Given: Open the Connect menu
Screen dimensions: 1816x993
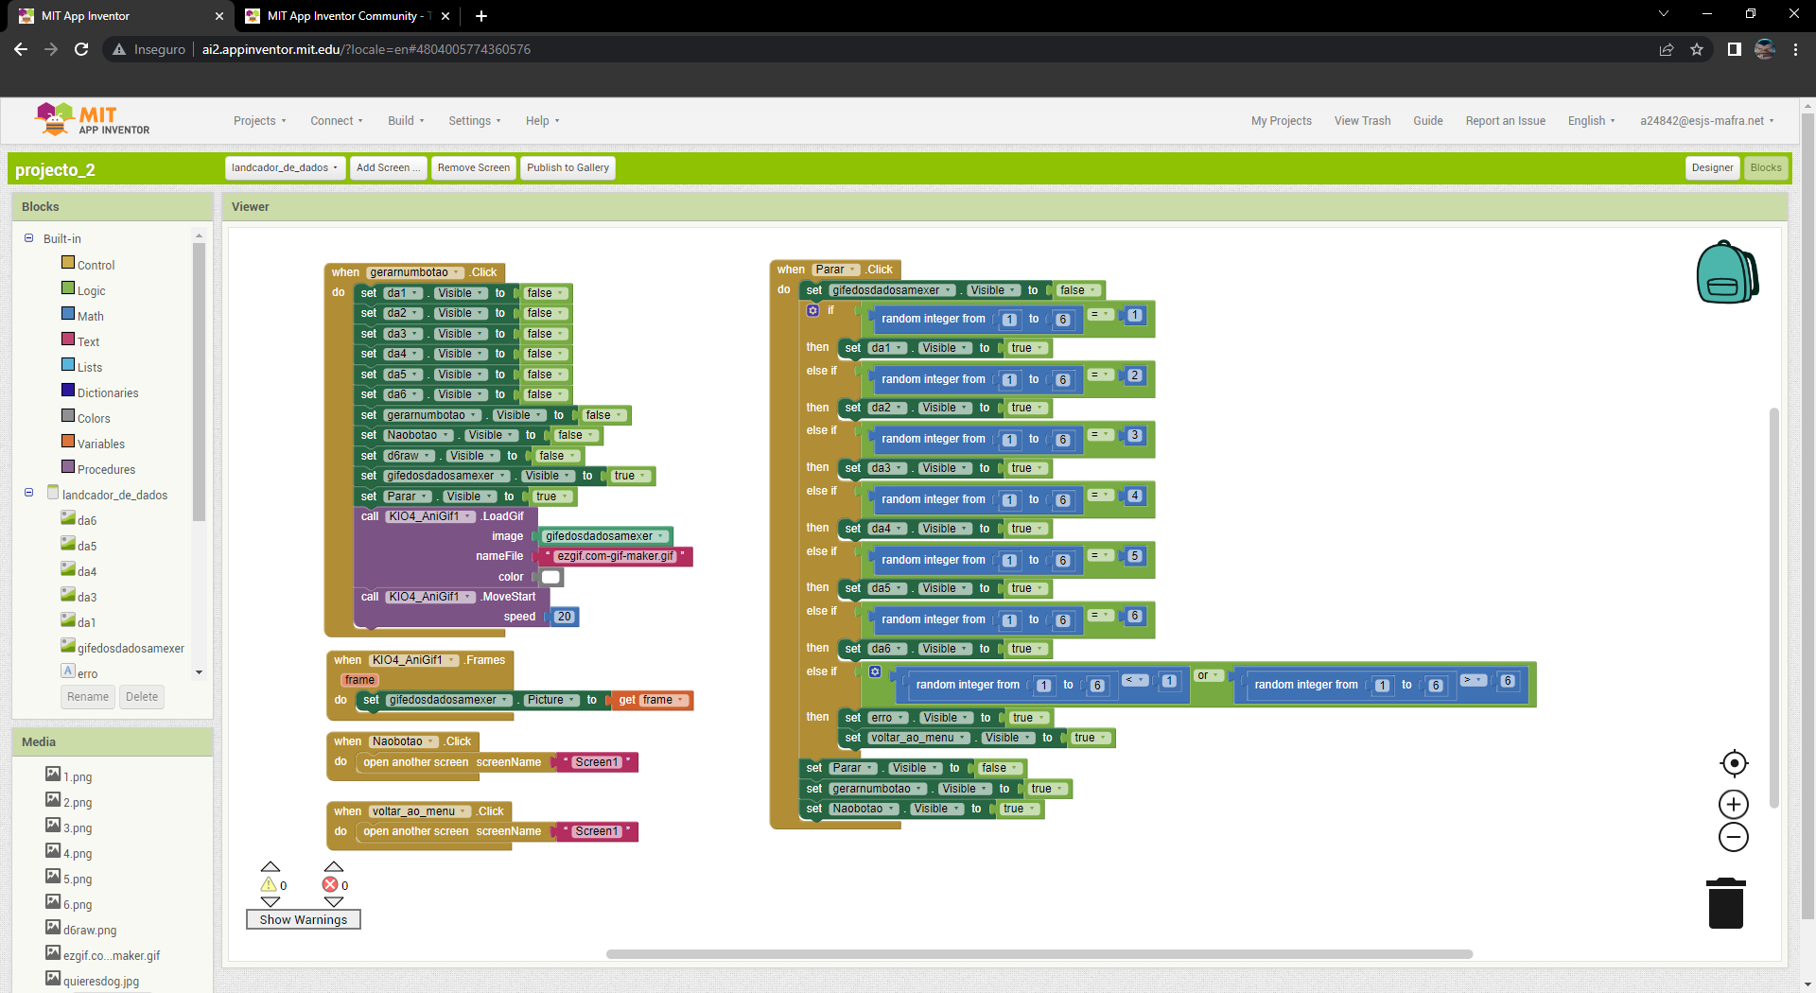Looking at the screenshot, I should [336, 121].
